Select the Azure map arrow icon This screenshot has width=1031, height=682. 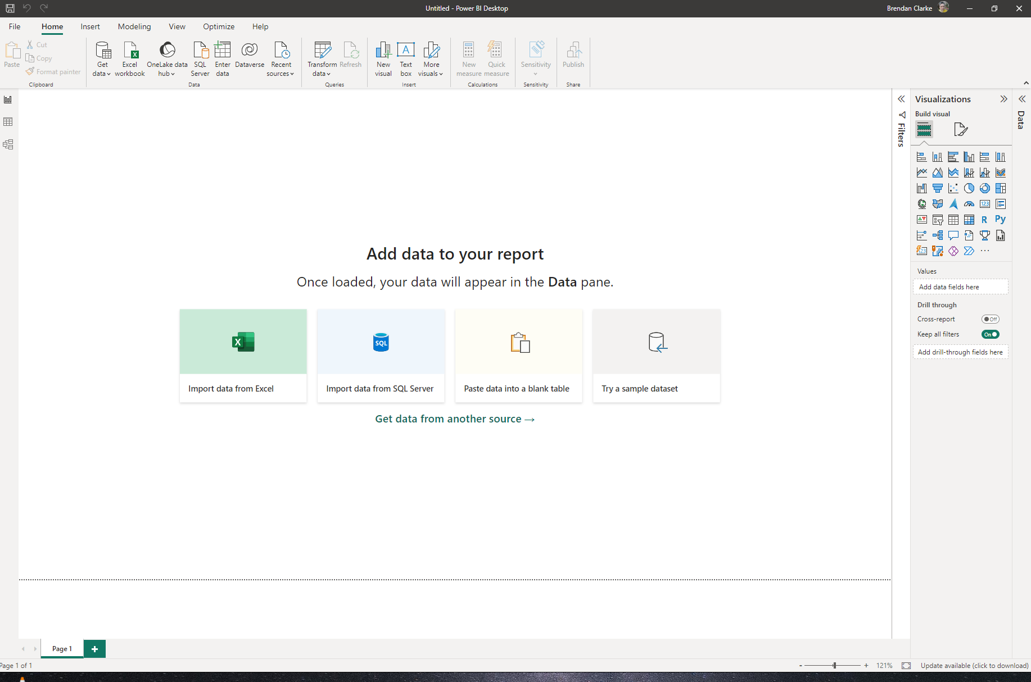(953, 204)
